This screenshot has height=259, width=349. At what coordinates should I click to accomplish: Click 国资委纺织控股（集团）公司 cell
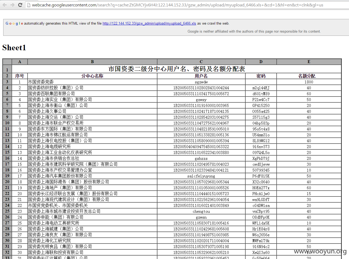92,88
